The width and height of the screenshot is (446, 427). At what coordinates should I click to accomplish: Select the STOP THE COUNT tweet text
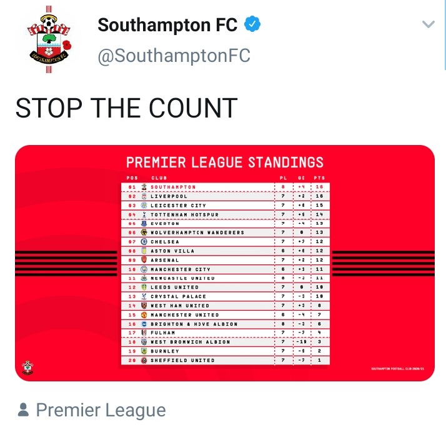pos(126,108)
